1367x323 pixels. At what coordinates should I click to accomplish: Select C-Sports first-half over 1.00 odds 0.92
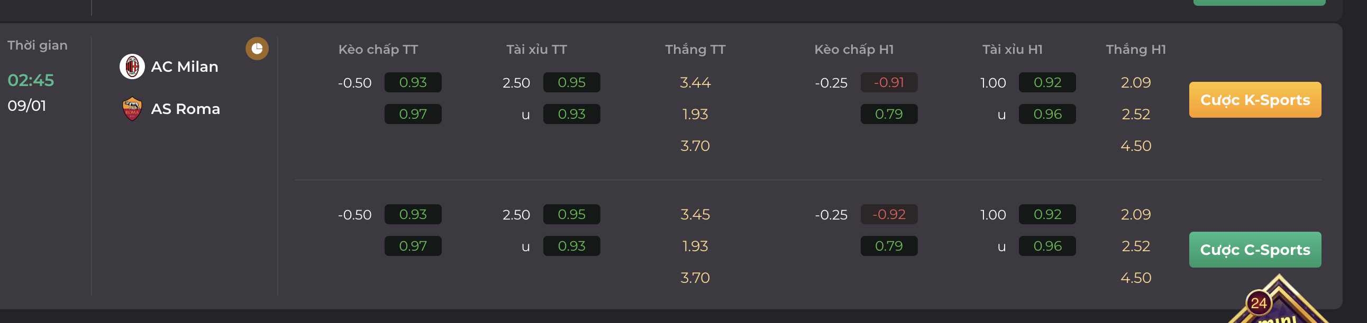[1047, 214]
